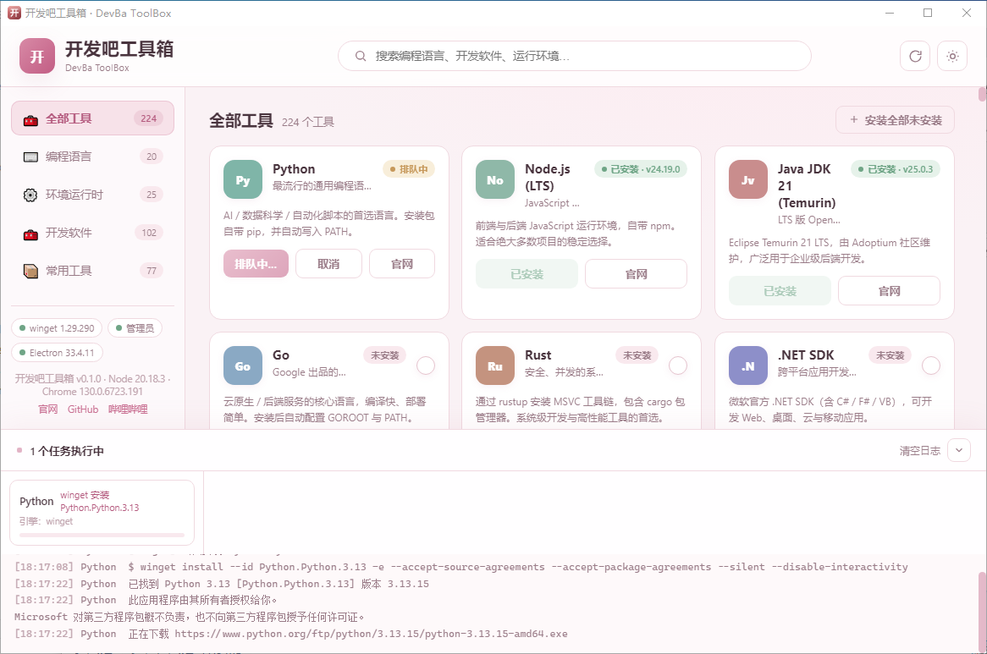The image size is (987, 654).
Task: Select the .NET SDK checkbox circle
Action: click(x=931, y=365)
